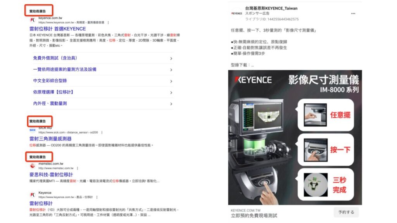Click the Keyence favicon beside keyence.com.tw ad

coord(33,20)
